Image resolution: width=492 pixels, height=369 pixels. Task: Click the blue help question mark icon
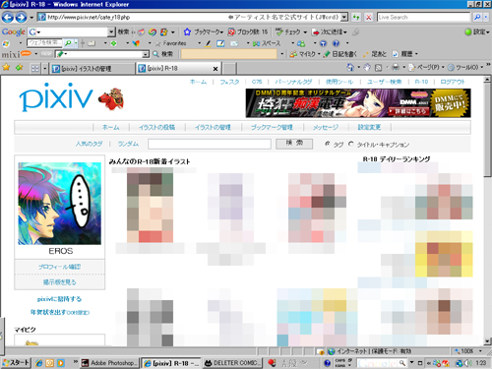tap(336, 43)
